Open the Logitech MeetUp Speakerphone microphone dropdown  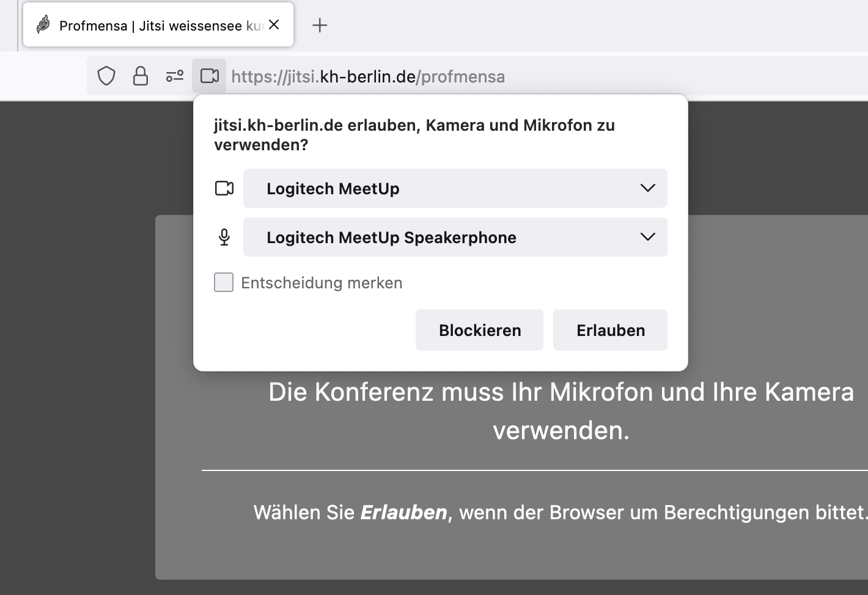(x=455, y=237)
